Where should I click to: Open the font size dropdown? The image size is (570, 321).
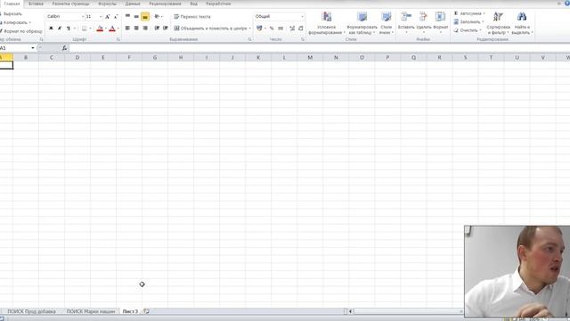click(x=101, y=17)
